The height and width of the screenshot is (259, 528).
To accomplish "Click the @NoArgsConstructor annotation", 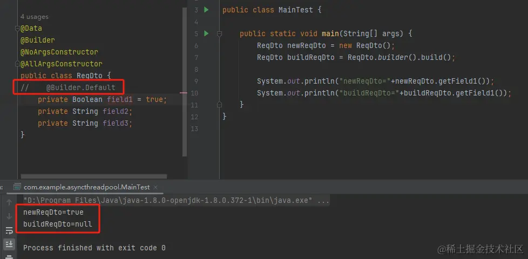I will click(x=59, y=52).
